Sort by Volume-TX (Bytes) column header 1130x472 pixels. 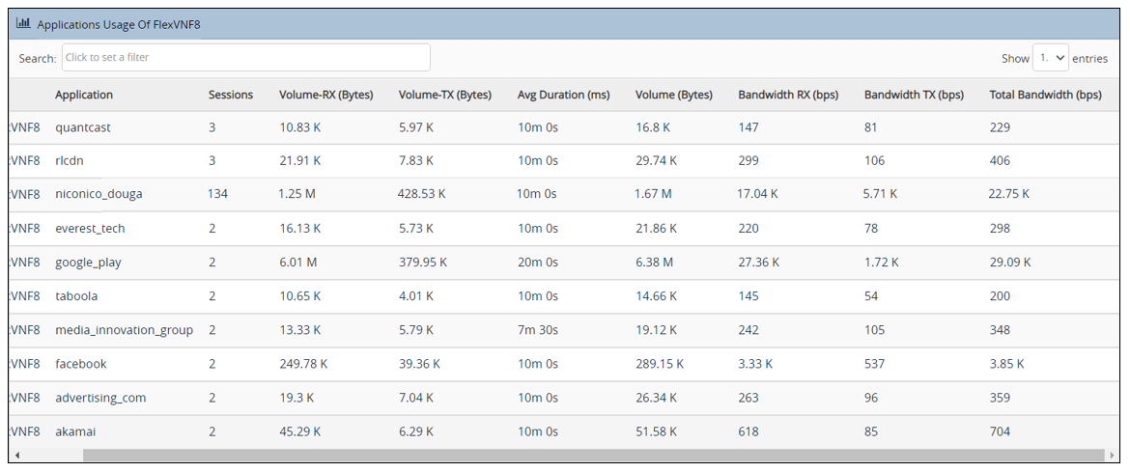tap(444, 95)
